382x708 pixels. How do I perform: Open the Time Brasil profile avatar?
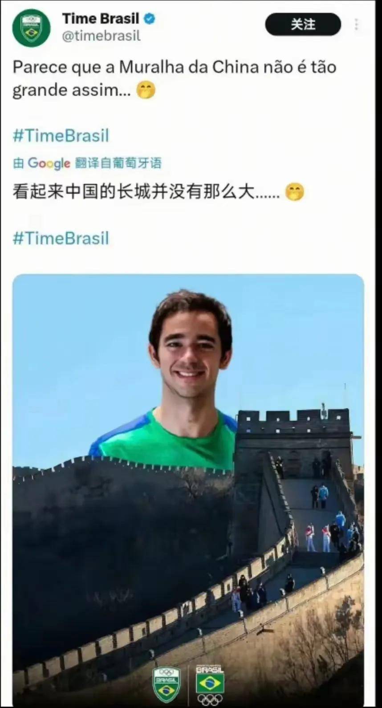[x=31, y=28]
